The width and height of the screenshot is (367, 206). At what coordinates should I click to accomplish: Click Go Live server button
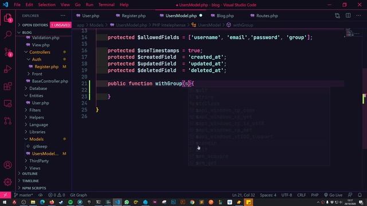(333, 195)
